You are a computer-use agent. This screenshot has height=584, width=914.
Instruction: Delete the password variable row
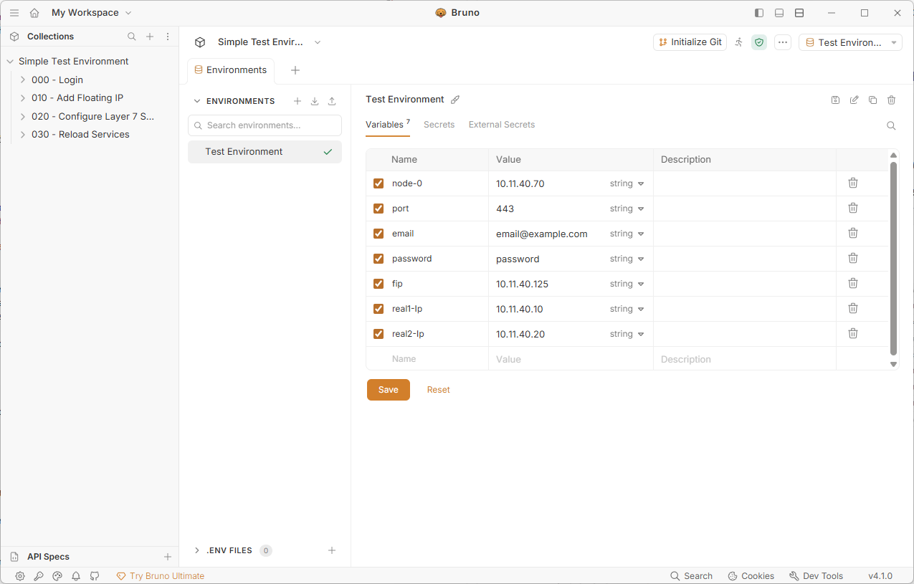click(853, 258)
